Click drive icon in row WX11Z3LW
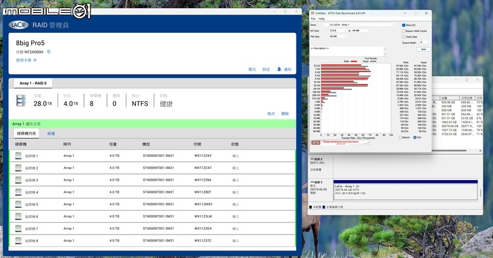Image resolution: width=493 pixels, height=258 pixels. [x=18, y=216]
